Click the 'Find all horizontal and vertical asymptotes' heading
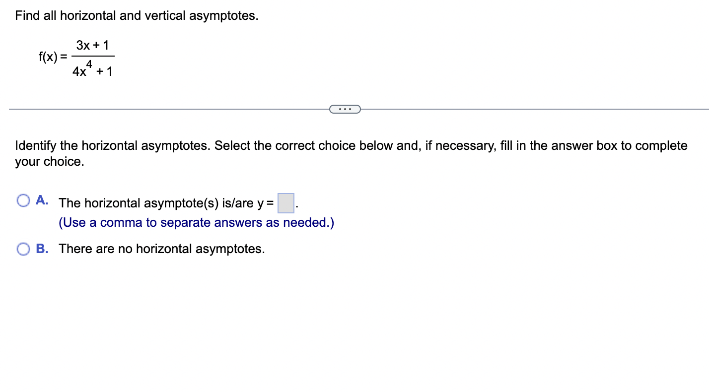709x392 pixels. [x=137, y=15]
